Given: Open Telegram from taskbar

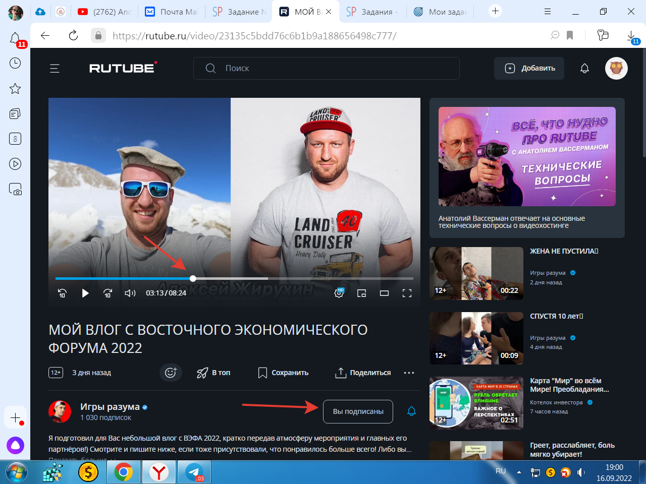Looking at the screenshot, I should click(x=194, y=472).
